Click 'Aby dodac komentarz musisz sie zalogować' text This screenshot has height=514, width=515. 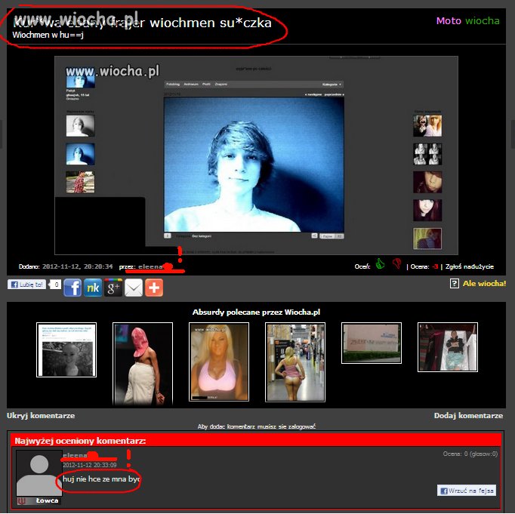point(257,426)
